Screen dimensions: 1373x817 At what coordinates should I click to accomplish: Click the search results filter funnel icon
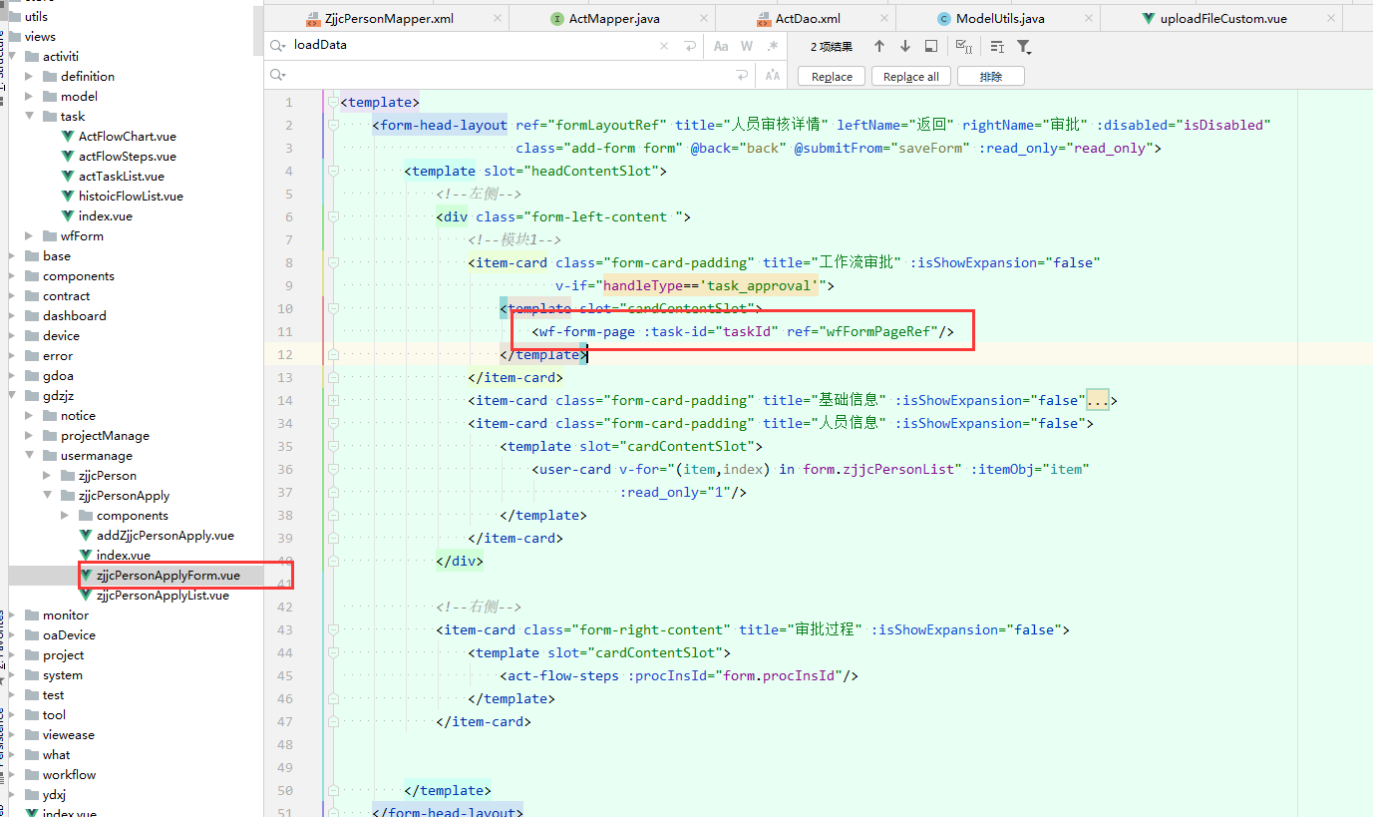1023,47
